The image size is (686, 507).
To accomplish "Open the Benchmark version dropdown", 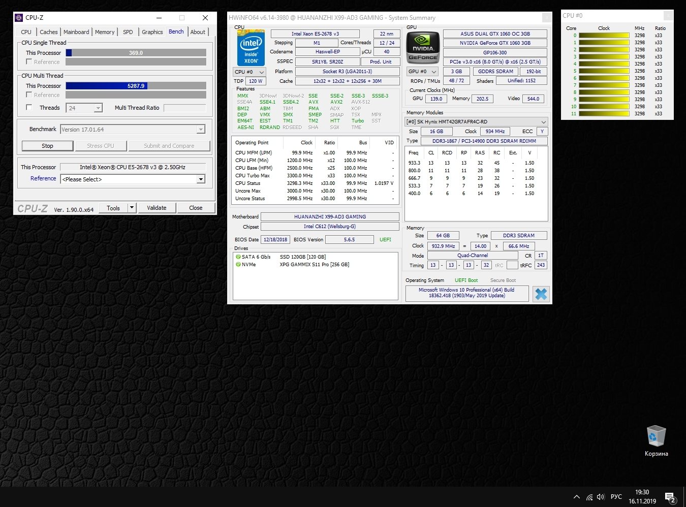I will pyautogui.click(x=201, y=130).
